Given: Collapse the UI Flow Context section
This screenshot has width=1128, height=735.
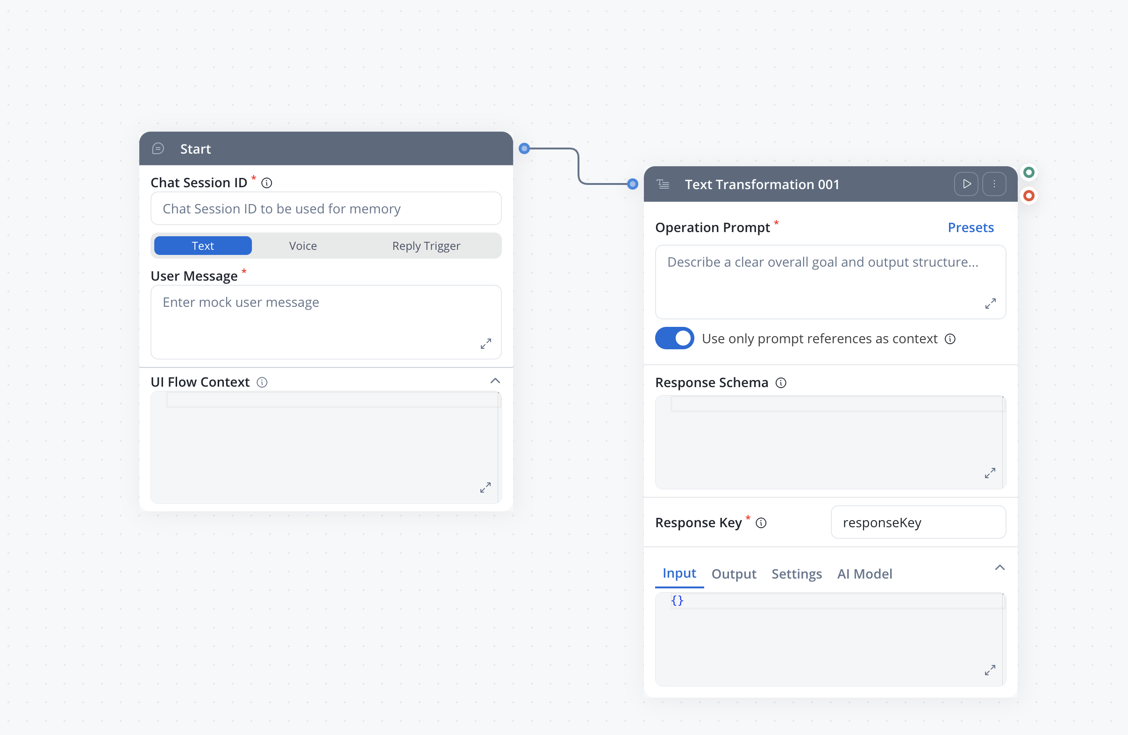Looking at the screenshot, I should point(495,381).
